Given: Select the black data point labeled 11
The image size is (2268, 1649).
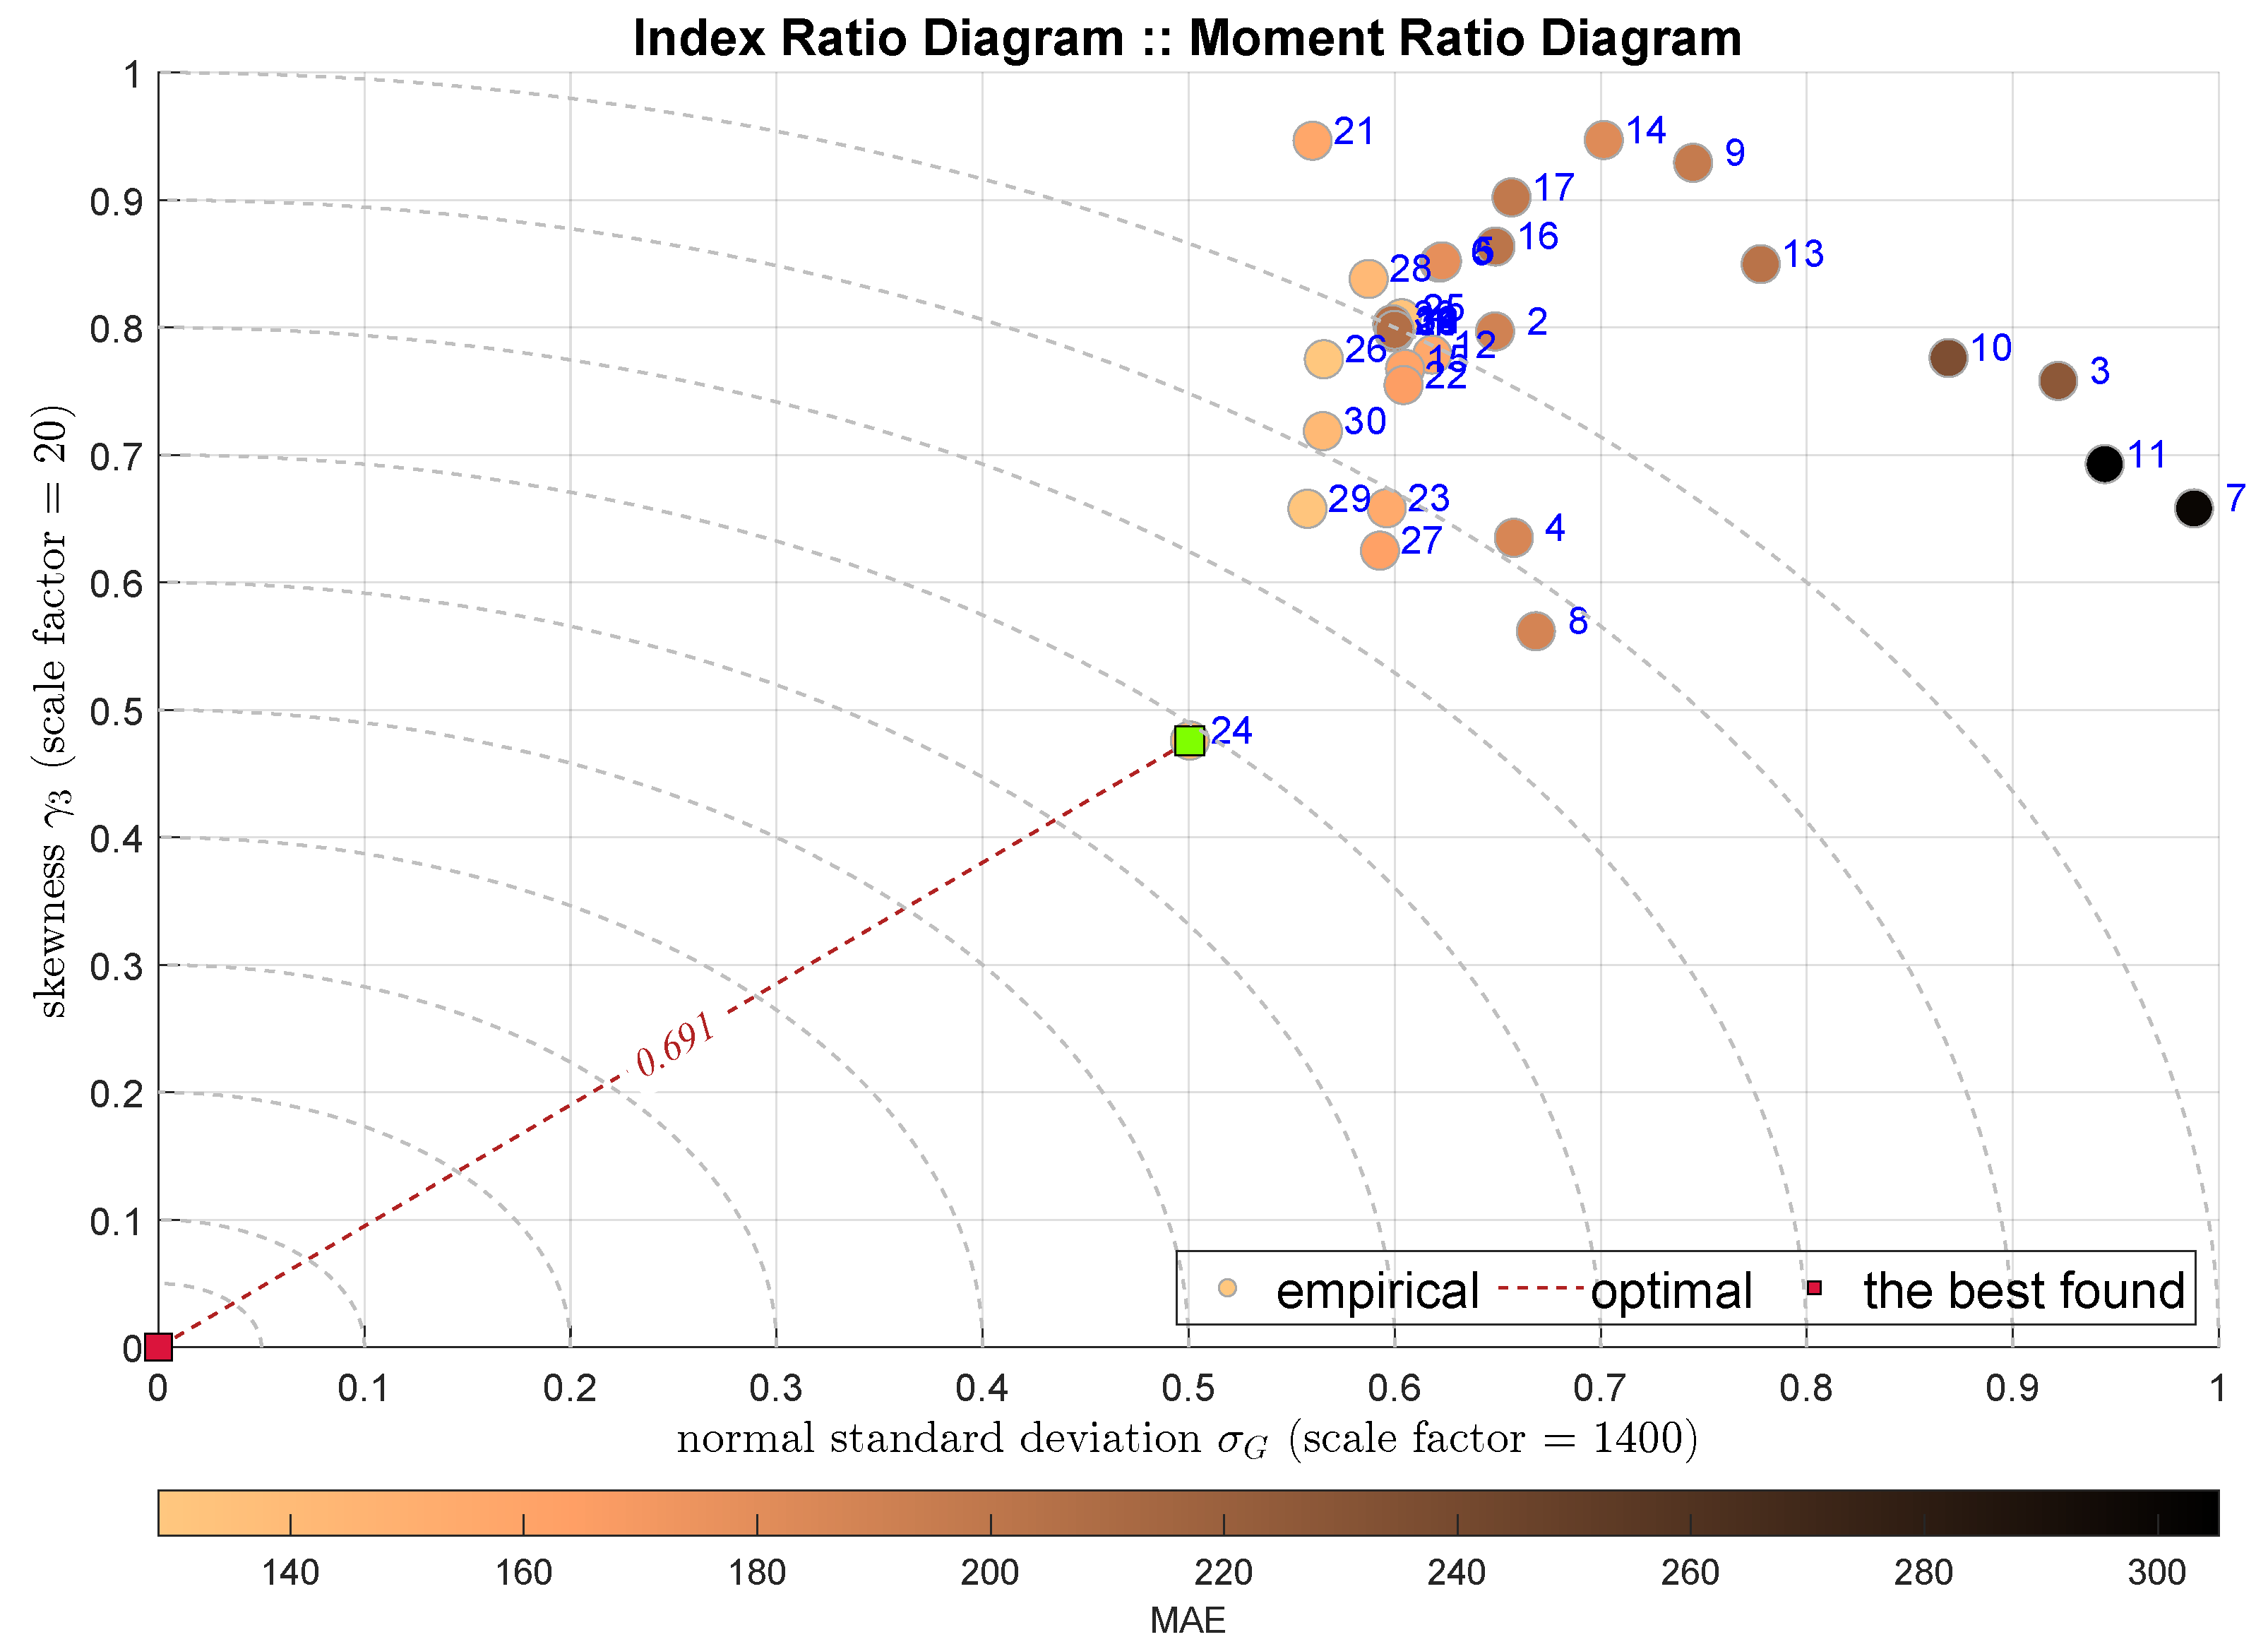Looking at the screenshot, I should [2104, 464].
